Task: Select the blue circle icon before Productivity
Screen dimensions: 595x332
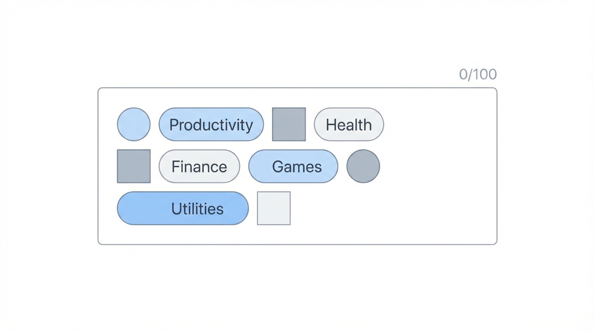Action: click(133, 124)
